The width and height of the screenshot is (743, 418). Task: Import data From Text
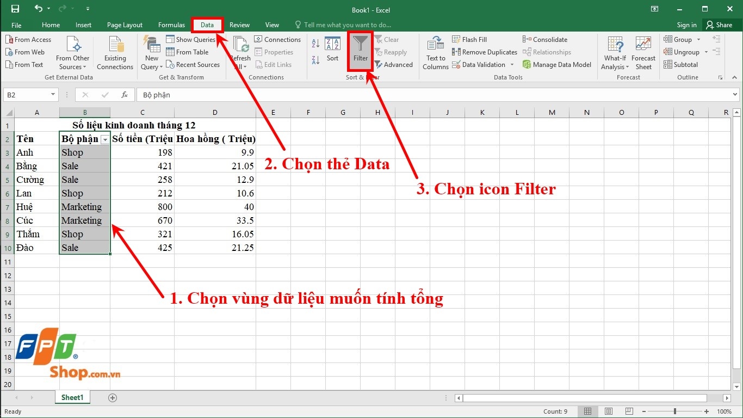[24, 65]
